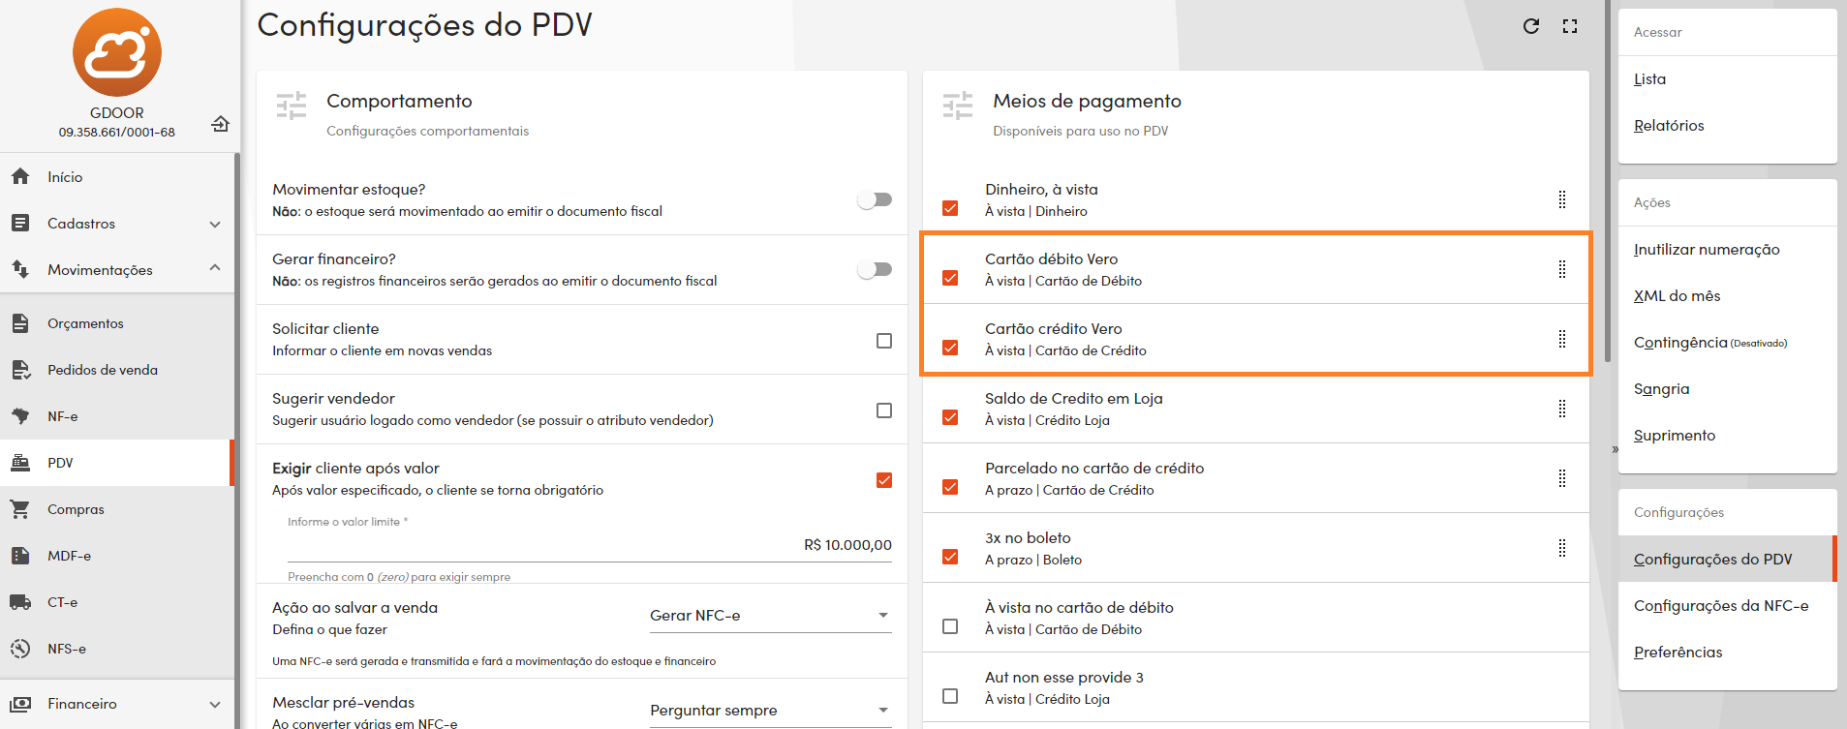Expand the Financeiro menu chevron
The width and height of the screenshot is (1847, 729).
point(215,705)
